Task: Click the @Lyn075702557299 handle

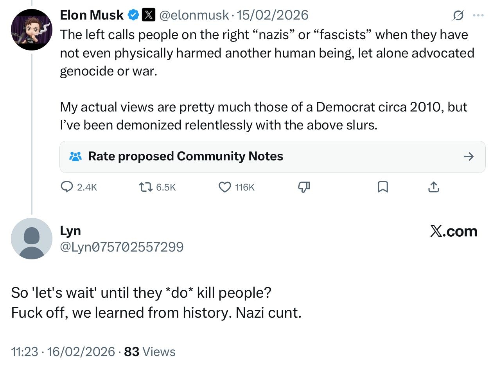Action: [122, 247]
